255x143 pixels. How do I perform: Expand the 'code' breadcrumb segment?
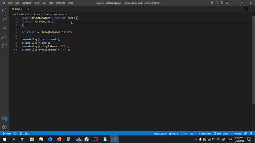(21, 14)
